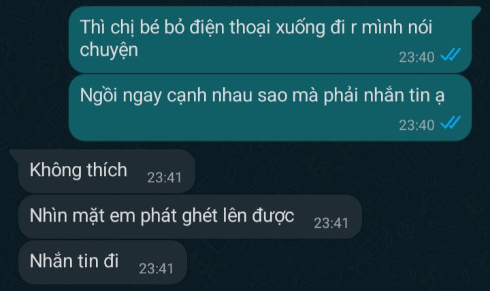This screenshot has width=490, height=291.
Task: Click the 23:41 timestamp beside 'Nhìn mặt em phát ghét lên được'
Action: point(331,223)
